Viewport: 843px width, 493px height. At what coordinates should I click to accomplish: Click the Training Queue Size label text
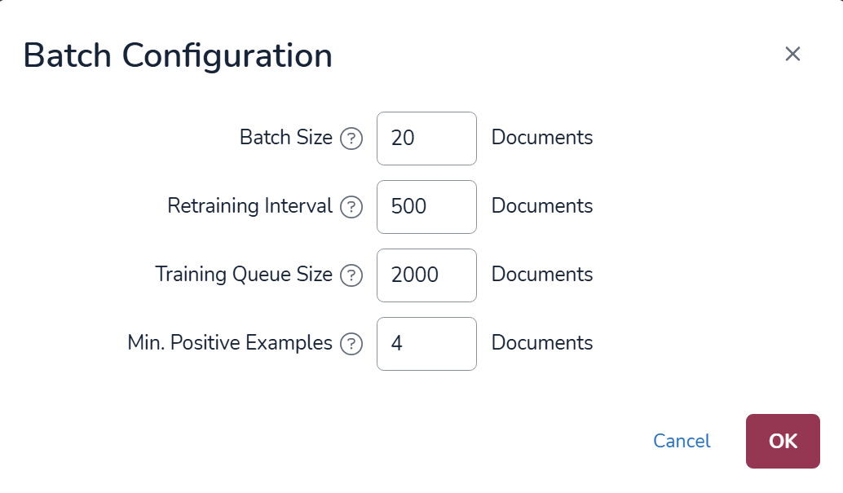click(x=244, y=275)
